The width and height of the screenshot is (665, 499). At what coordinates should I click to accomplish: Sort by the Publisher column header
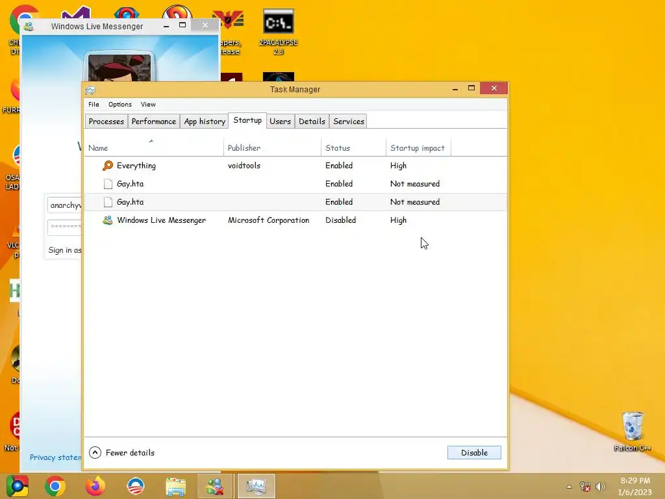pyautogui.click(x=272, y=147)
